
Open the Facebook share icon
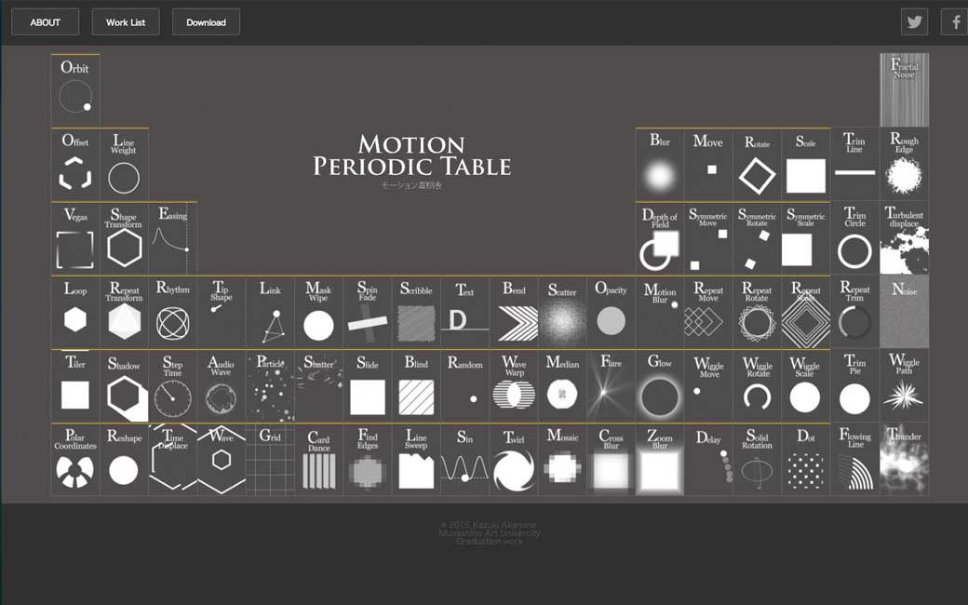[x=955, y=22]
